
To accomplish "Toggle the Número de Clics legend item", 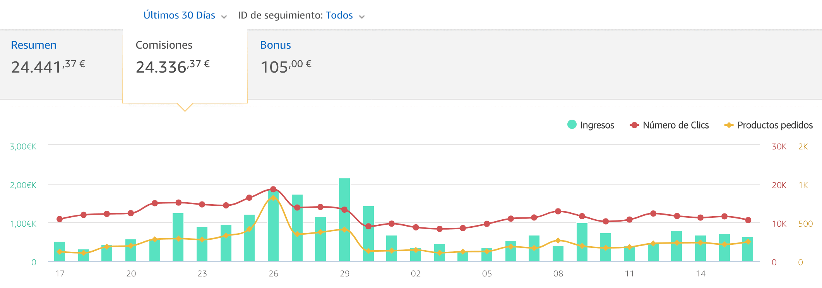I will 675,125.
